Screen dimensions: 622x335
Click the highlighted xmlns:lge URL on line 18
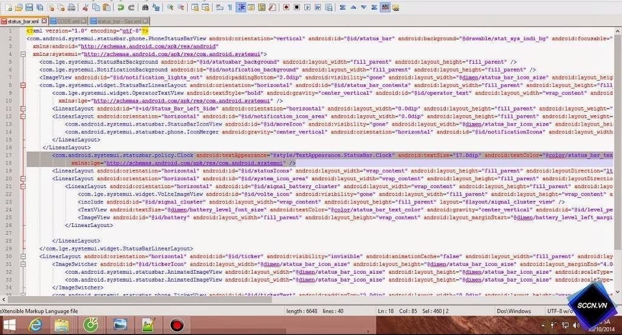[x=194, y=163]
